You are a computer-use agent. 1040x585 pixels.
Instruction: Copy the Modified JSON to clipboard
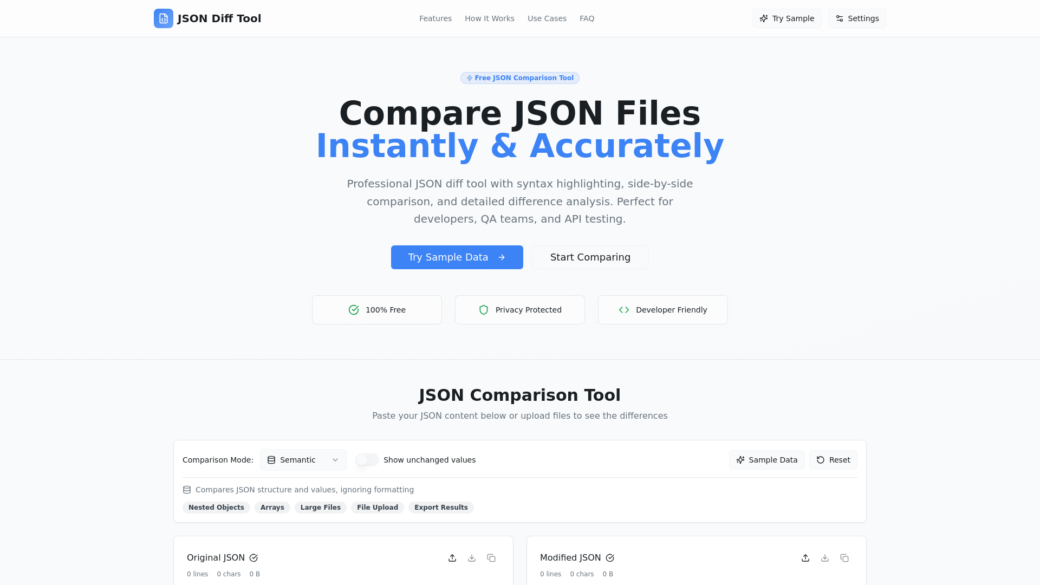(x=844, y=557)
